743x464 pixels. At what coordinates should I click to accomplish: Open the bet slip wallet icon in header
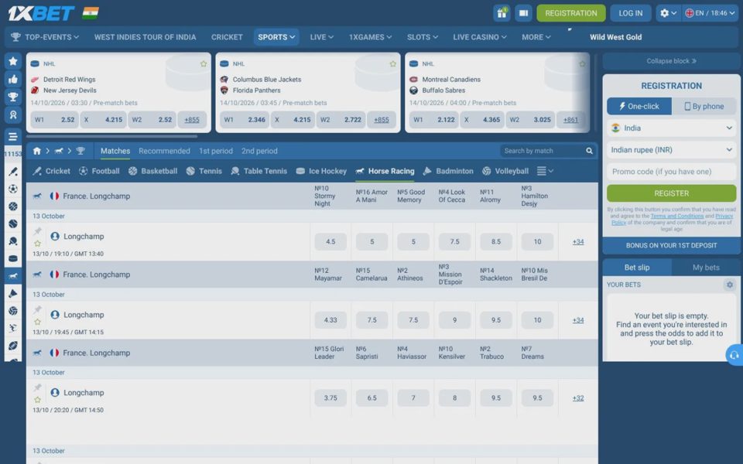tap(524, 13)
